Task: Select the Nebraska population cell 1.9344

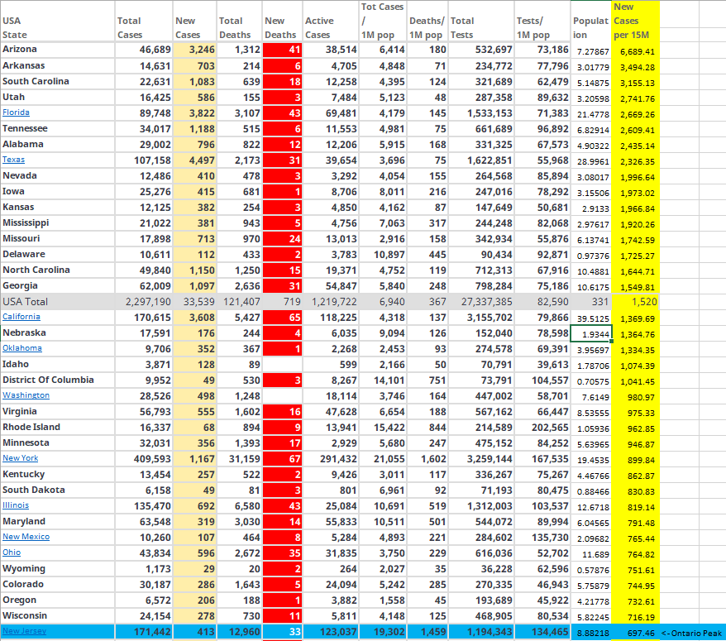Action: tap(591, 333)
